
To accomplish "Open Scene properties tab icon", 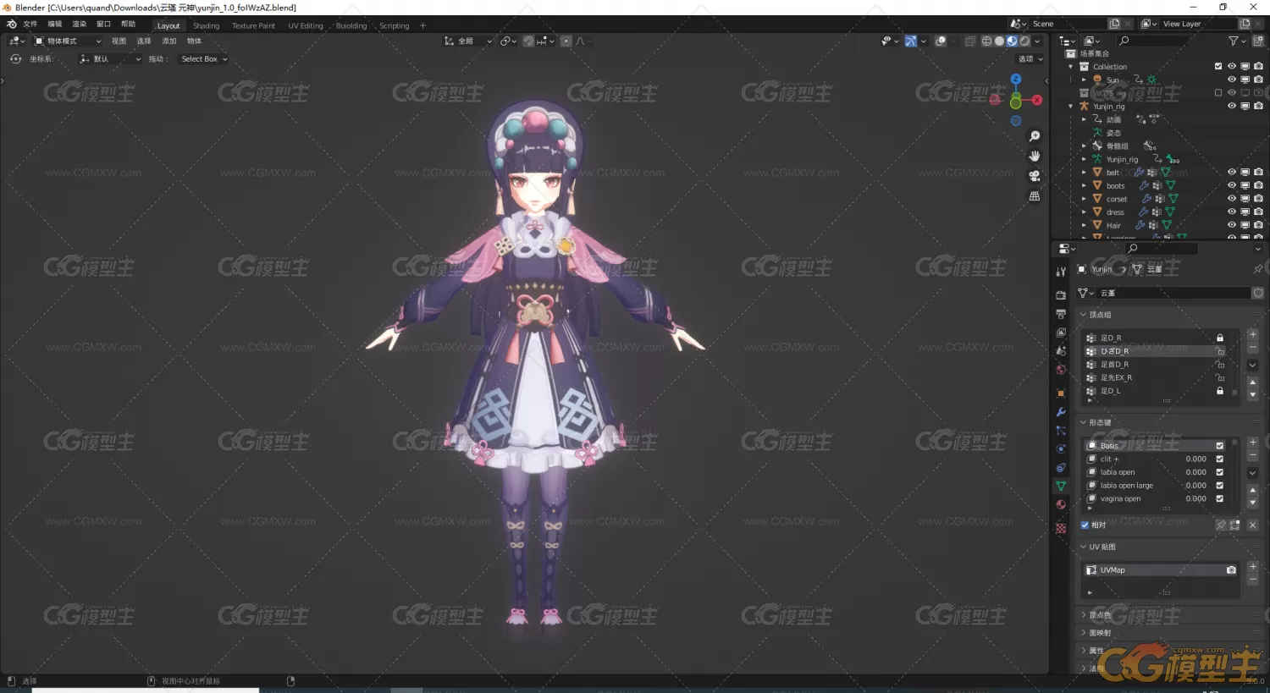I will (1061, 350).
